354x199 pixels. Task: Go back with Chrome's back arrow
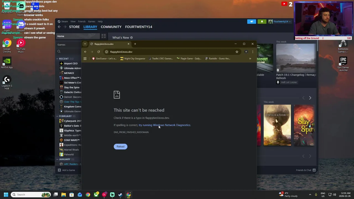pyautogui.click(x=85, y=52)
